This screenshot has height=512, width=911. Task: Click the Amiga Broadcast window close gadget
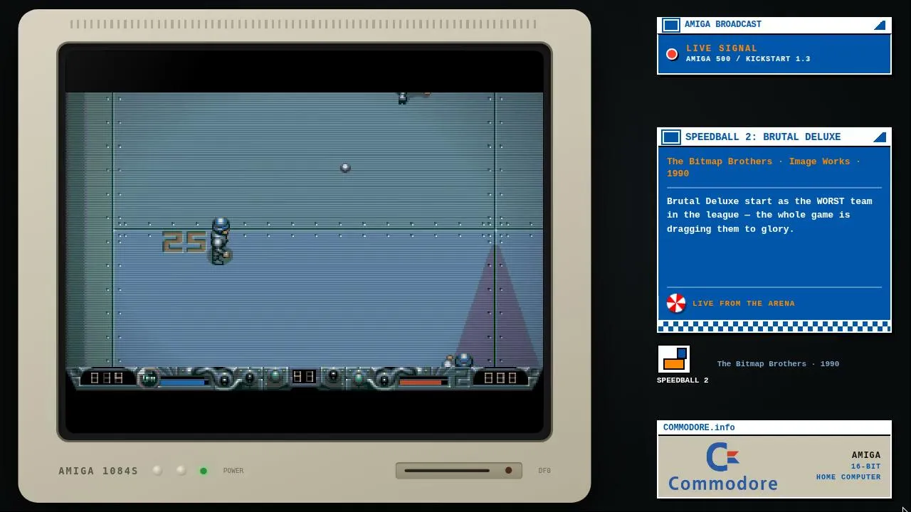[x=671, y=26]
